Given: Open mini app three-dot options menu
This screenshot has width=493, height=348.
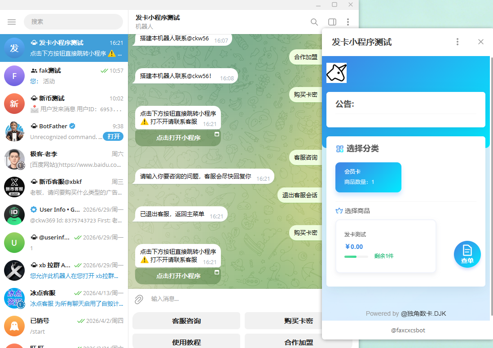Looking at the screenshot, I should pyautogui.click(x=458, y=42).
